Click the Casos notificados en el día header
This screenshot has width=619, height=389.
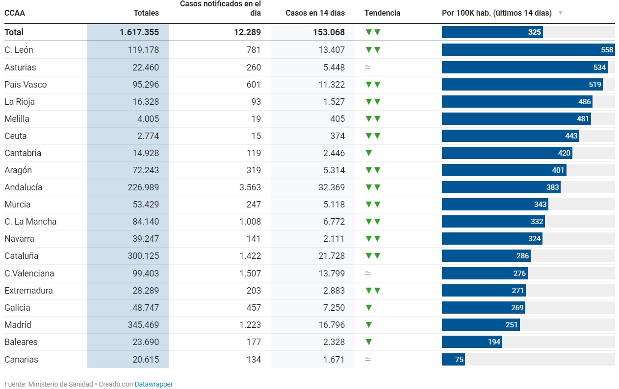(220, 8)
